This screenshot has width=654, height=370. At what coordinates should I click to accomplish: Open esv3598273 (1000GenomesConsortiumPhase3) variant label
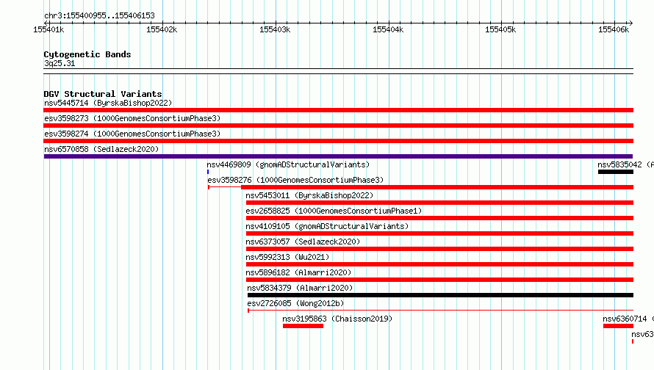pos(132,118)
